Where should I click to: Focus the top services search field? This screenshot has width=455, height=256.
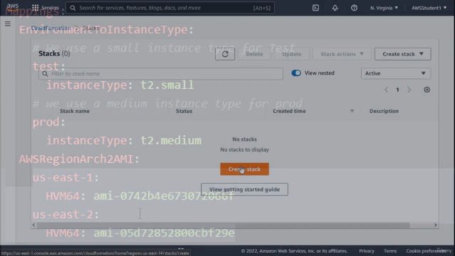pyautogui.click(x=170, y=8)
